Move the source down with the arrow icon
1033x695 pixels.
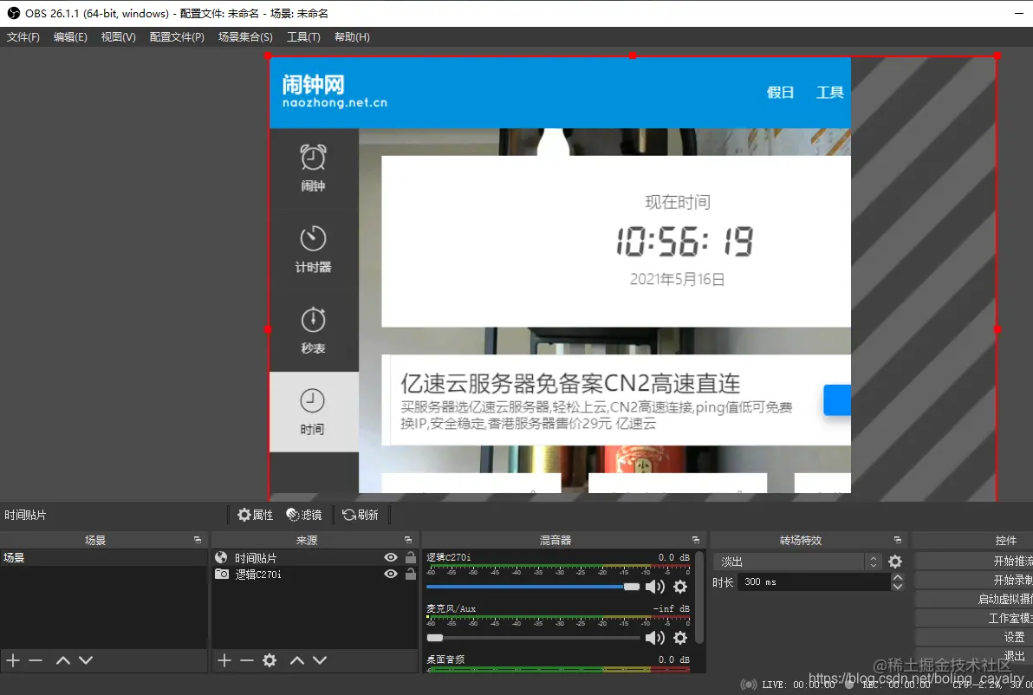click(x=319, y=660)
